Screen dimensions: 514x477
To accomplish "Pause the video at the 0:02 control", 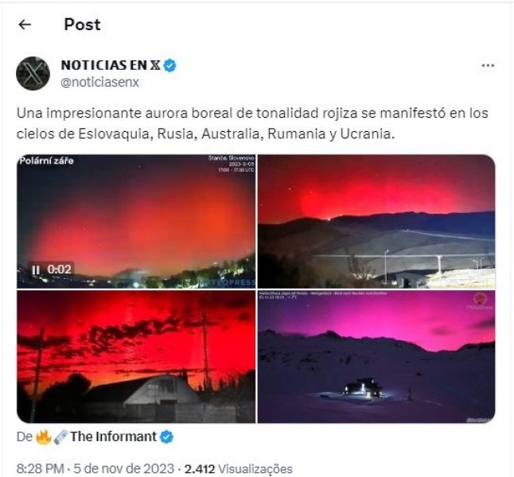I will (35, 270).
